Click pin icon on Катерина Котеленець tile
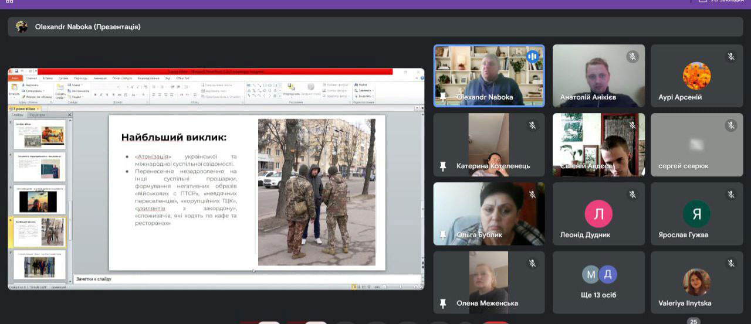751x324 pixels. point(444,166)
